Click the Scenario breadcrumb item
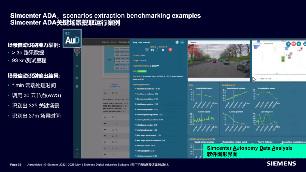 click(x=124, y=42)
